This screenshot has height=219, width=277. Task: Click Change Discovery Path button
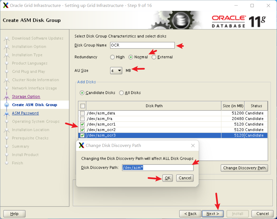click(x=244, y=168)
